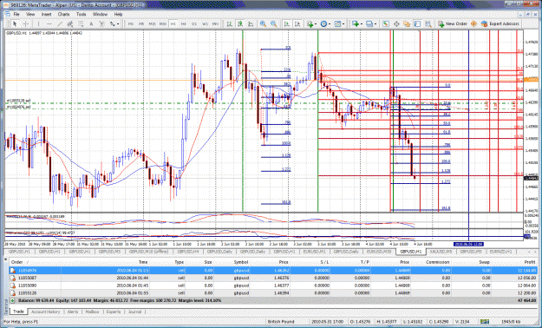This screenshot has height=328, width=542.
Task: Toggle Expert Advisors button
Action: pos(500,24)
